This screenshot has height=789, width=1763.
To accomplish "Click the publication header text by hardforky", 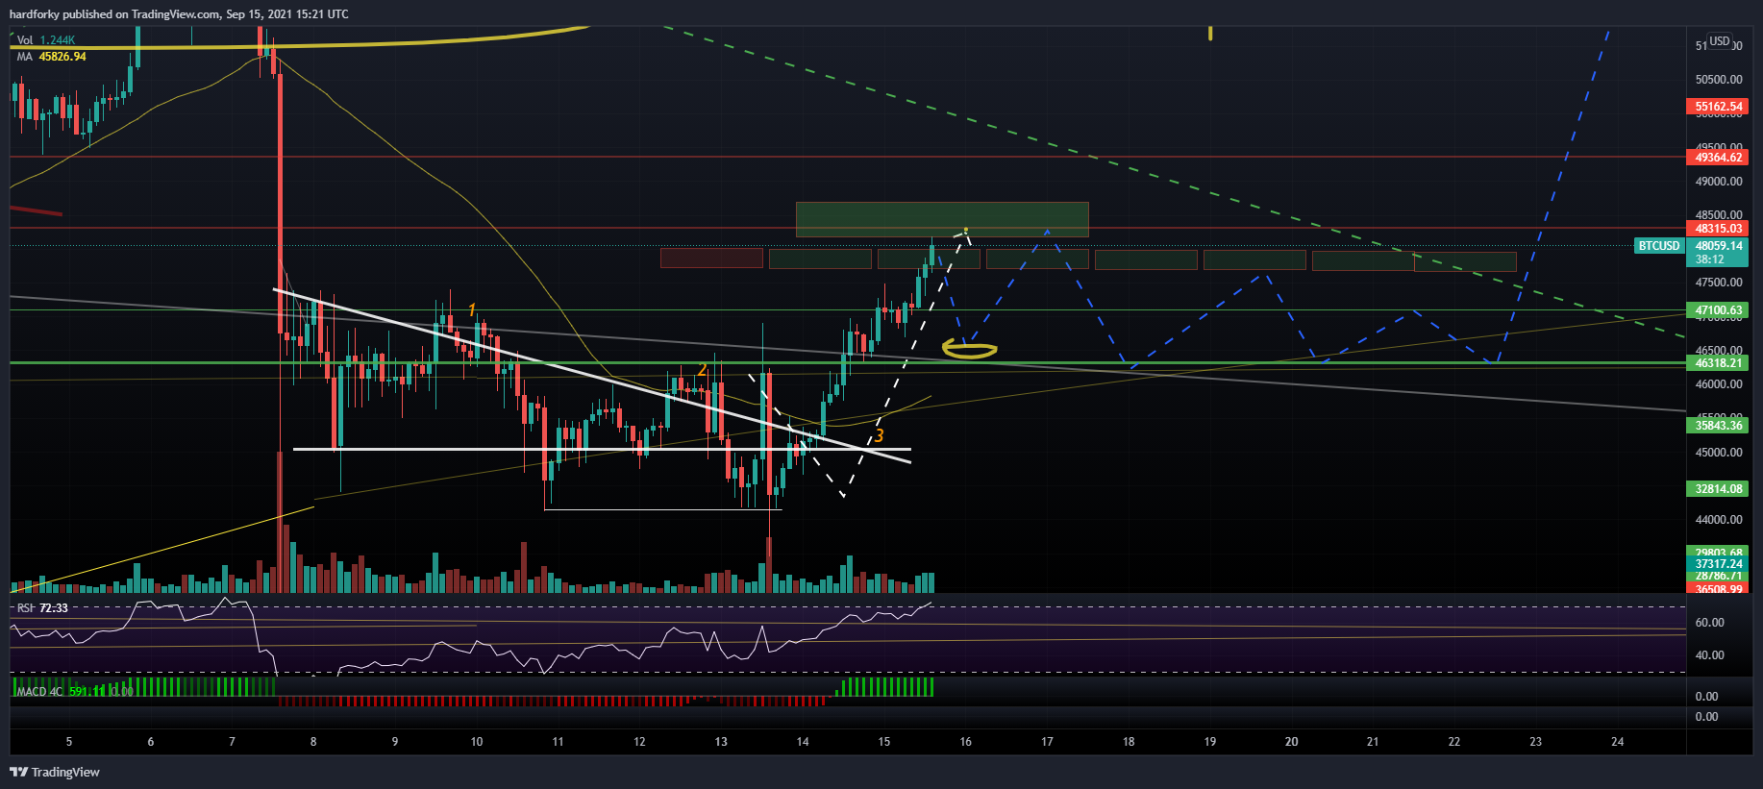I will 179,14.
